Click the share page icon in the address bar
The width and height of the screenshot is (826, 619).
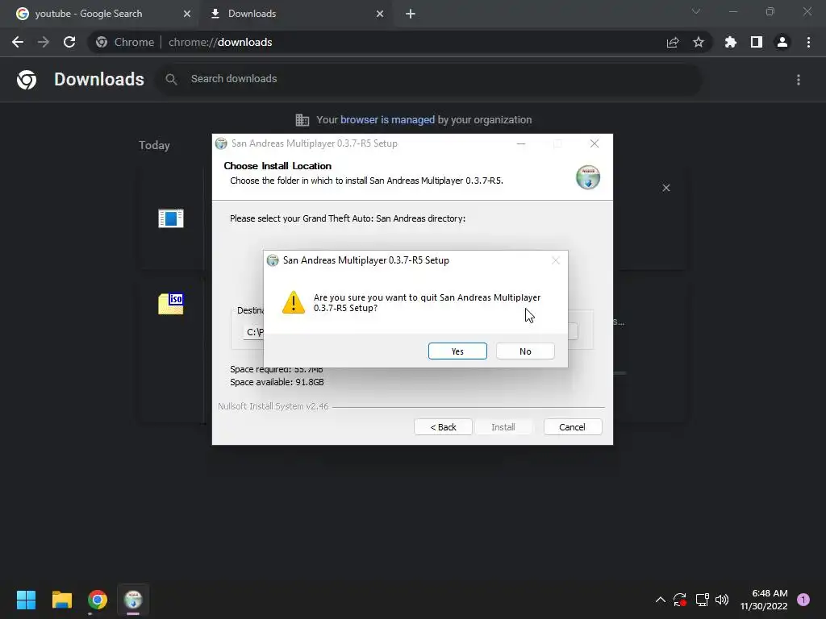(x=673, y=42)
